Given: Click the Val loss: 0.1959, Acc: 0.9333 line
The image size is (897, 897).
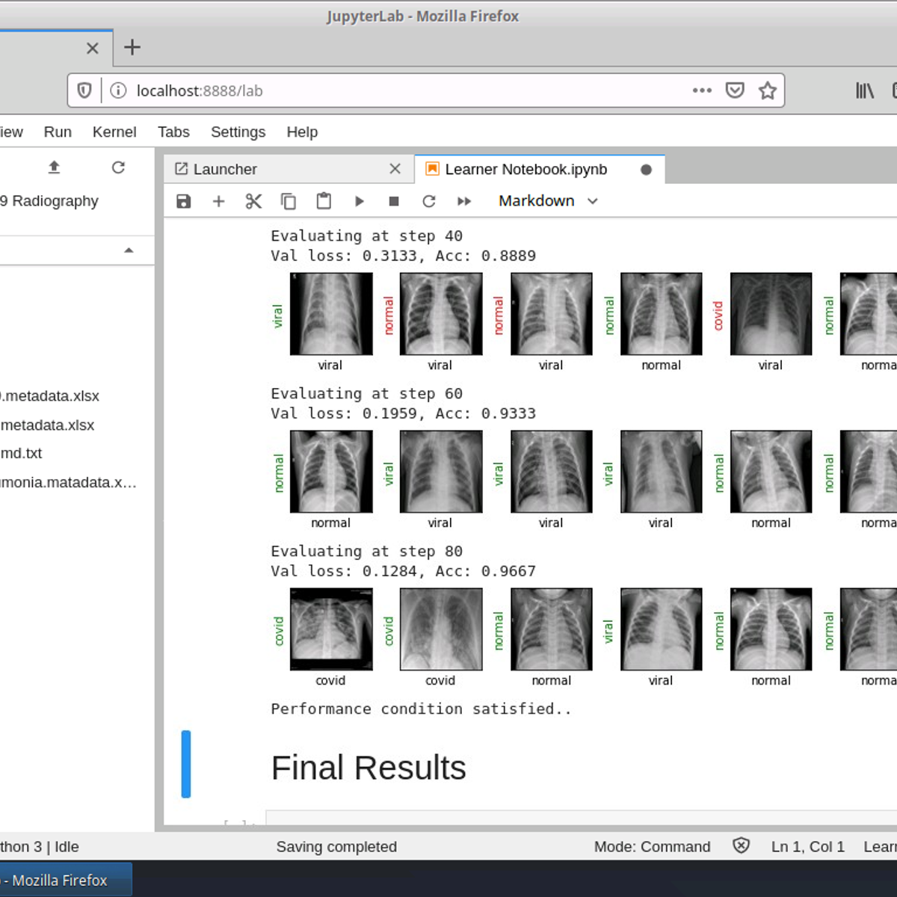Looking at the screenshot, I should pyautogui.click(x=404, y=413).
